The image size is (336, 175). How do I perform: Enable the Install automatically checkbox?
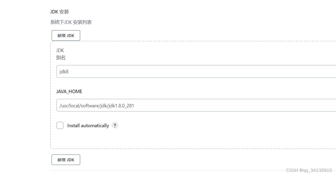click(x=60, y=125)
